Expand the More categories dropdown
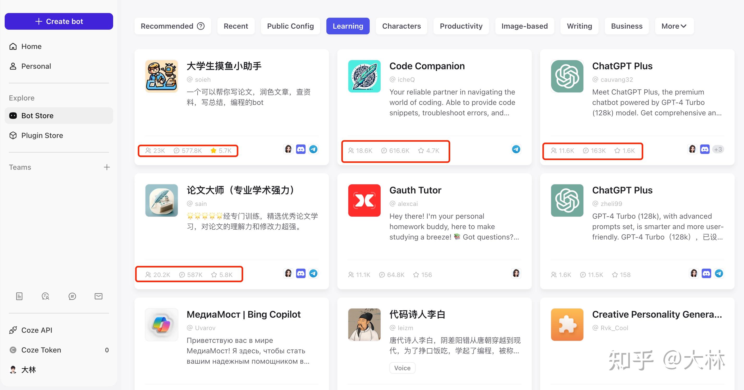The height and width of the screenshot is (390, 744). click(674, 26)
